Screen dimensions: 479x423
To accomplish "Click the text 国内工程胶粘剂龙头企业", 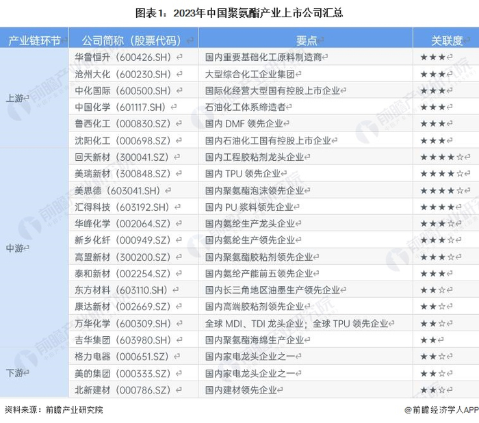I will (255, 157).
